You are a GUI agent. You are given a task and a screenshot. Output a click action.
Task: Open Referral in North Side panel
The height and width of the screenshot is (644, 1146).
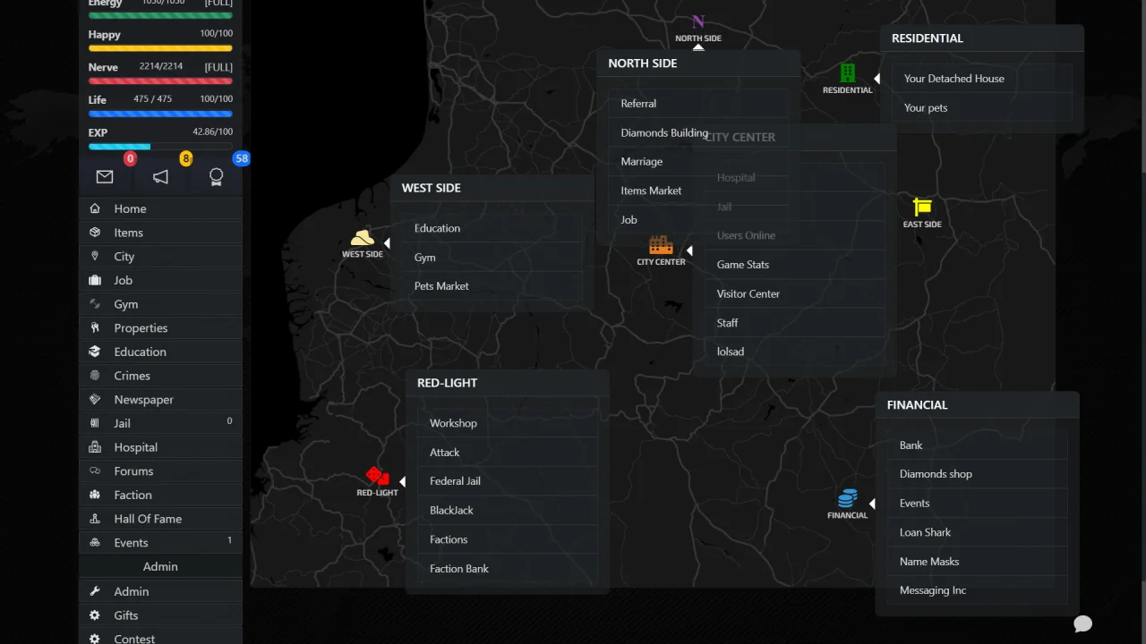pos(698,104)
